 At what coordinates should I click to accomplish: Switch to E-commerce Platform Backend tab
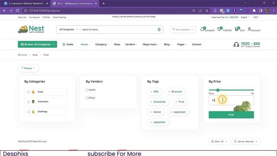[26, 3]
